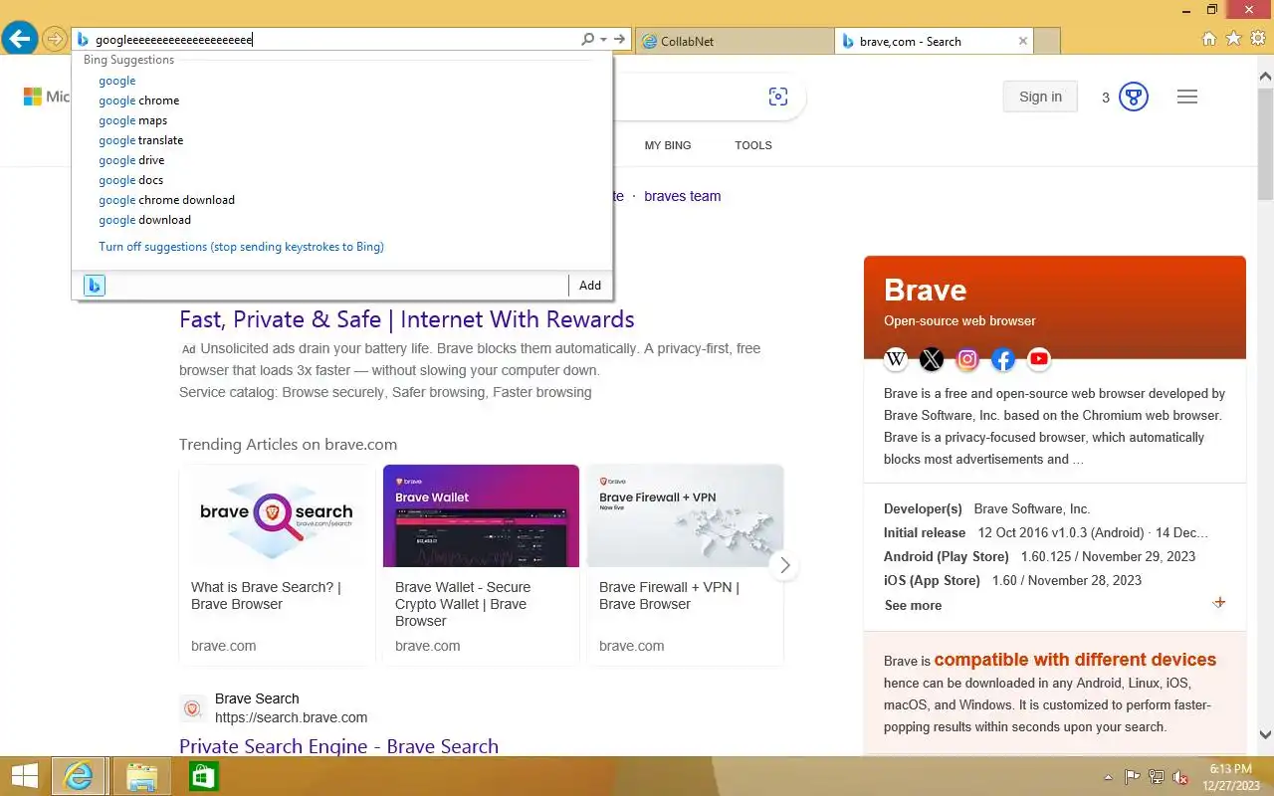
Task: Open MY BING menu item
Action: (x=668, y=145)
